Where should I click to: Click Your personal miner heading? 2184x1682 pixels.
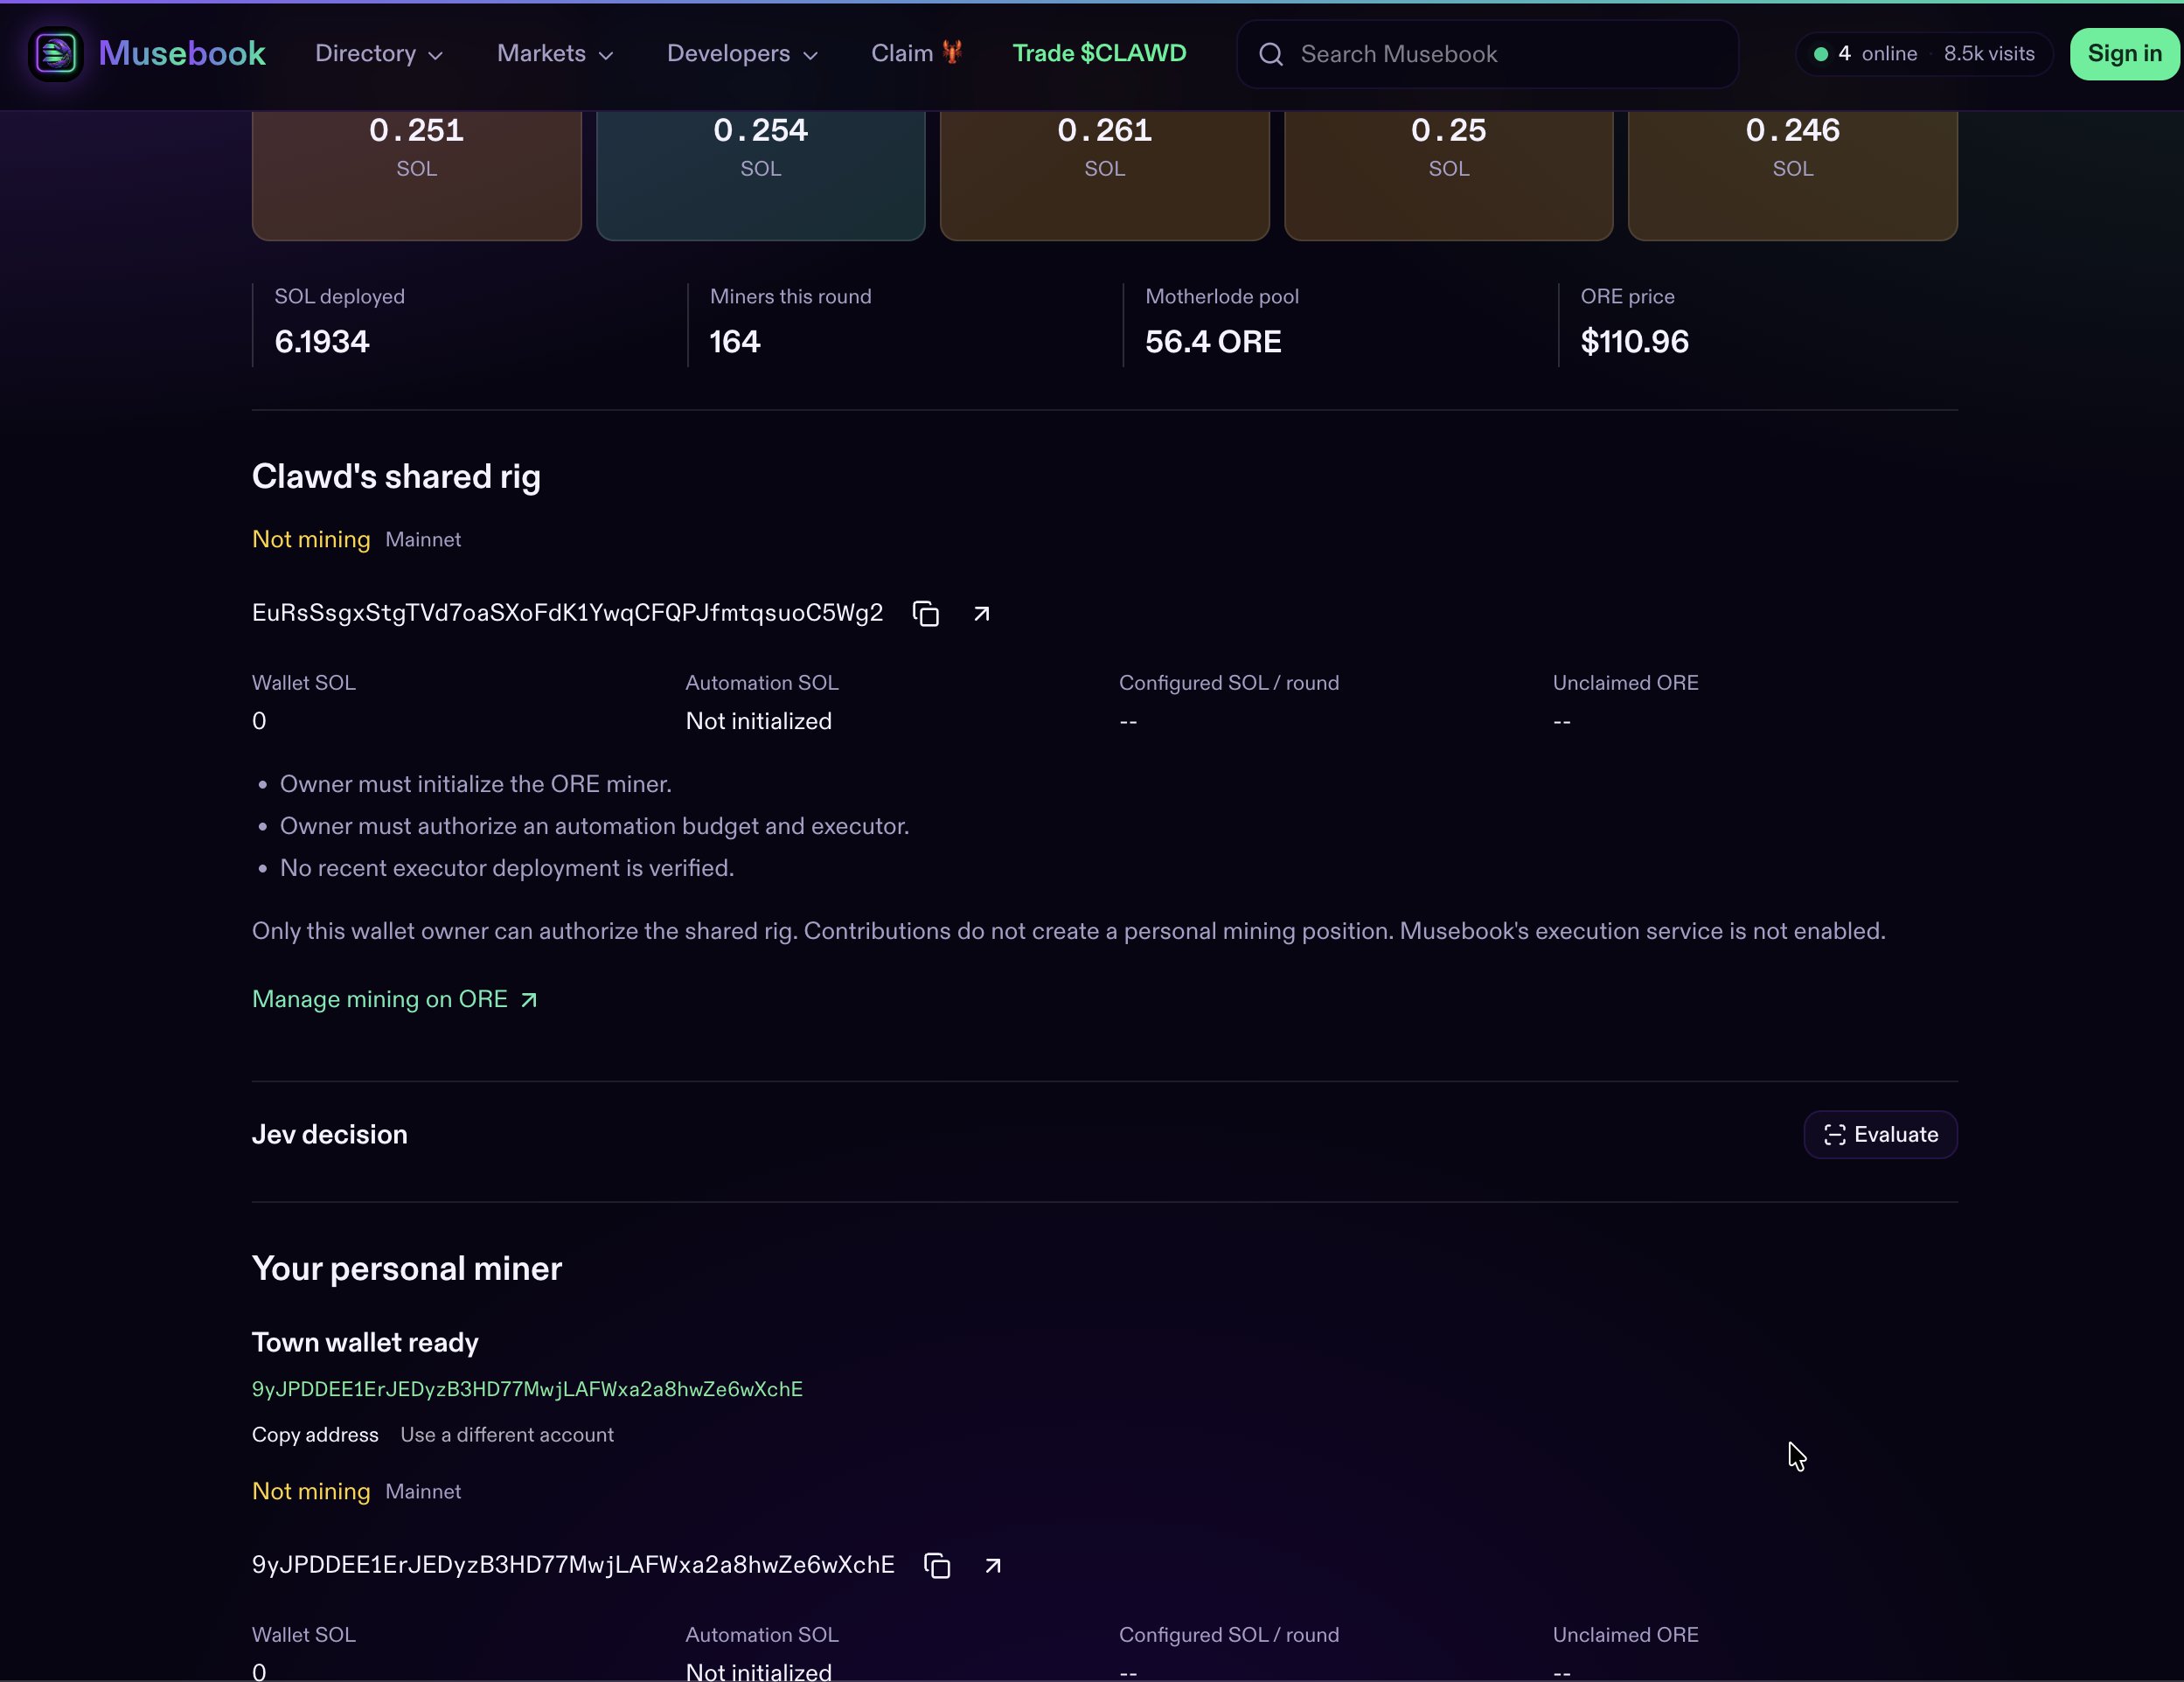click(407, 1268)
